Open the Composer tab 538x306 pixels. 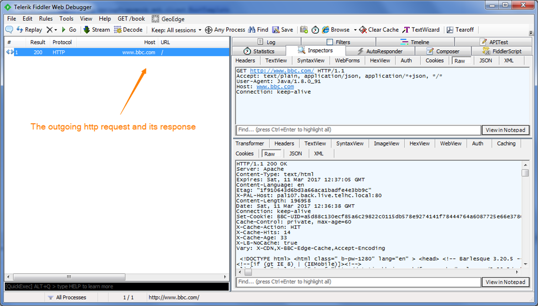click(443, 51)
